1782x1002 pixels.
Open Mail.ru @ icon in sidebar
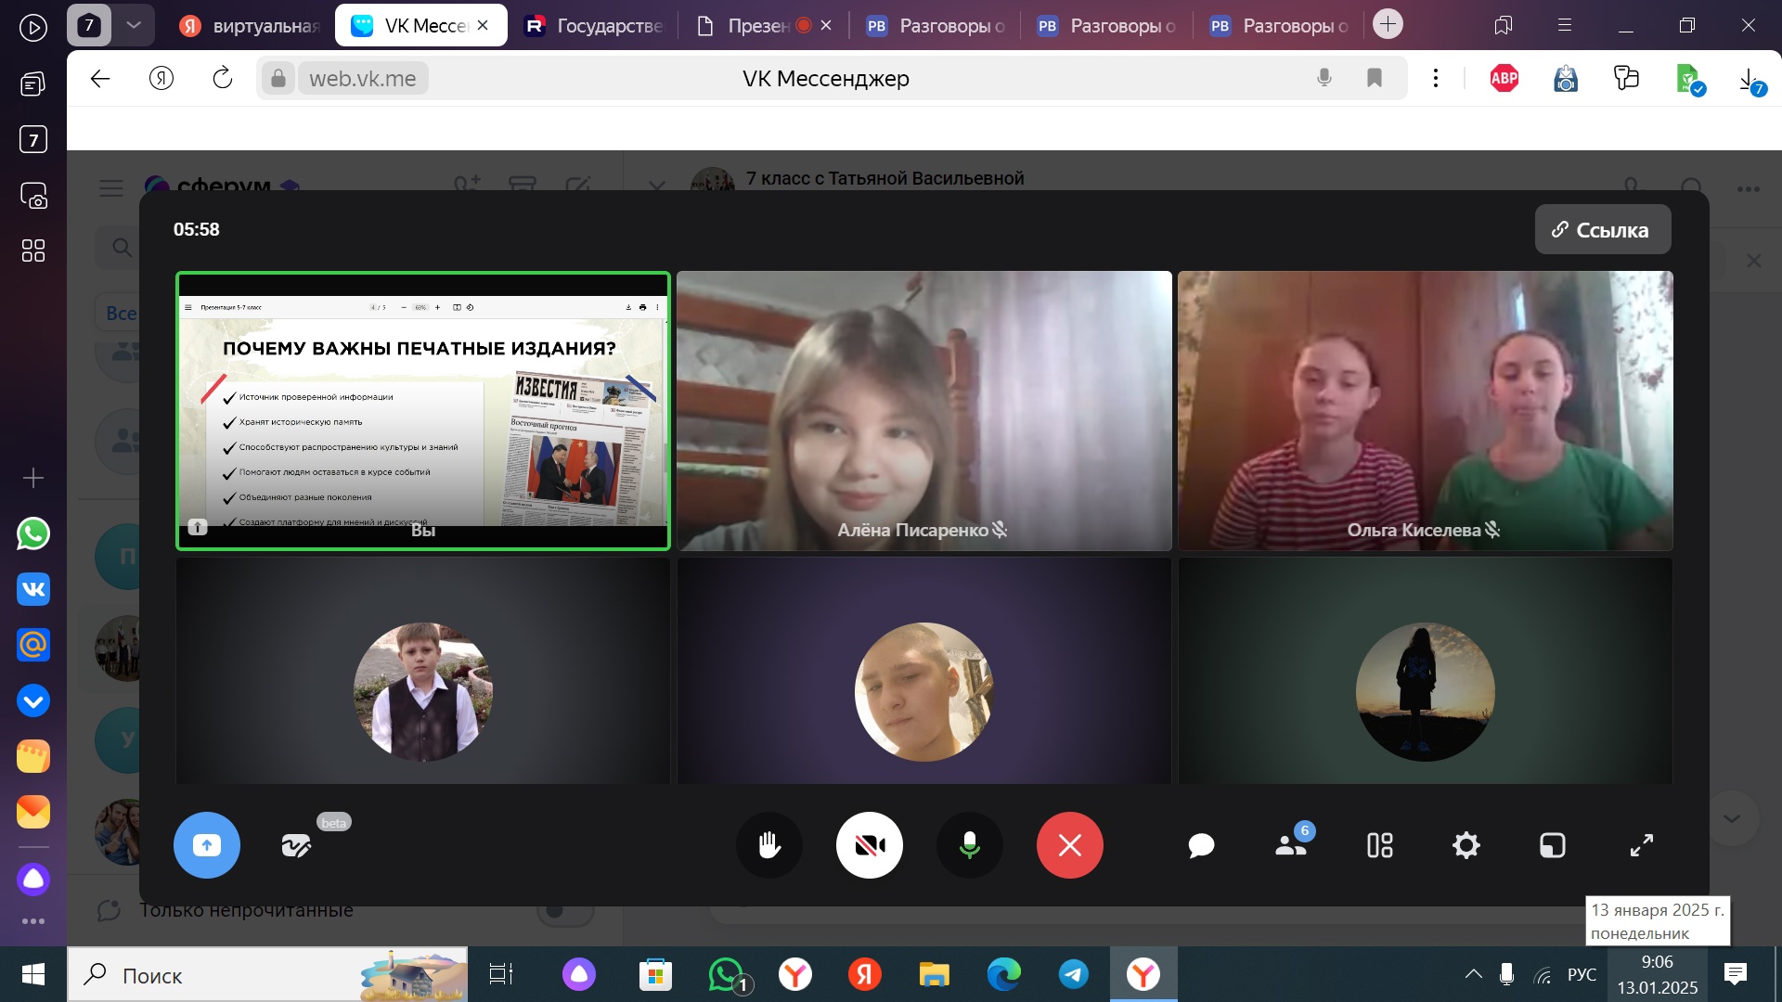click(33, 645)
